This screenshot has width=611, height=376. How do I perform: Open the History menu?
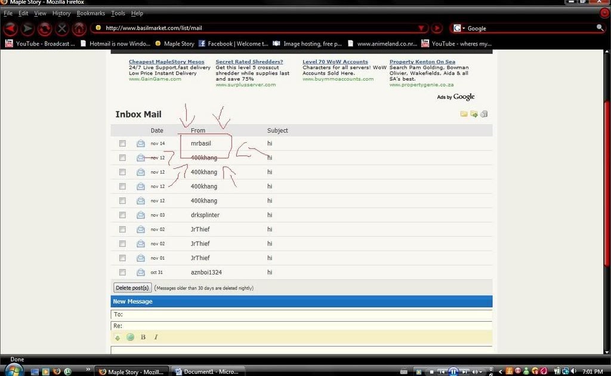click(x=61, y=13)
